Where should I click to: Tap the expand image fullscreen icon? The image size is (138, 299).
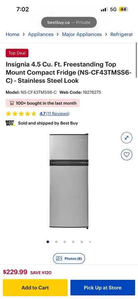[127, 138]
